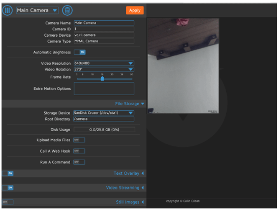The width and height of the screenshot is (279, 213).
Task: Open the Main Camera selector dropdown
Action: click(38, 10)
